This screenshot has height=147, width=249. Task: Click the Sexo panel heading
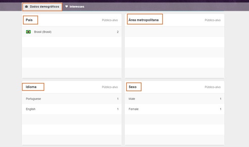point(133,87)
